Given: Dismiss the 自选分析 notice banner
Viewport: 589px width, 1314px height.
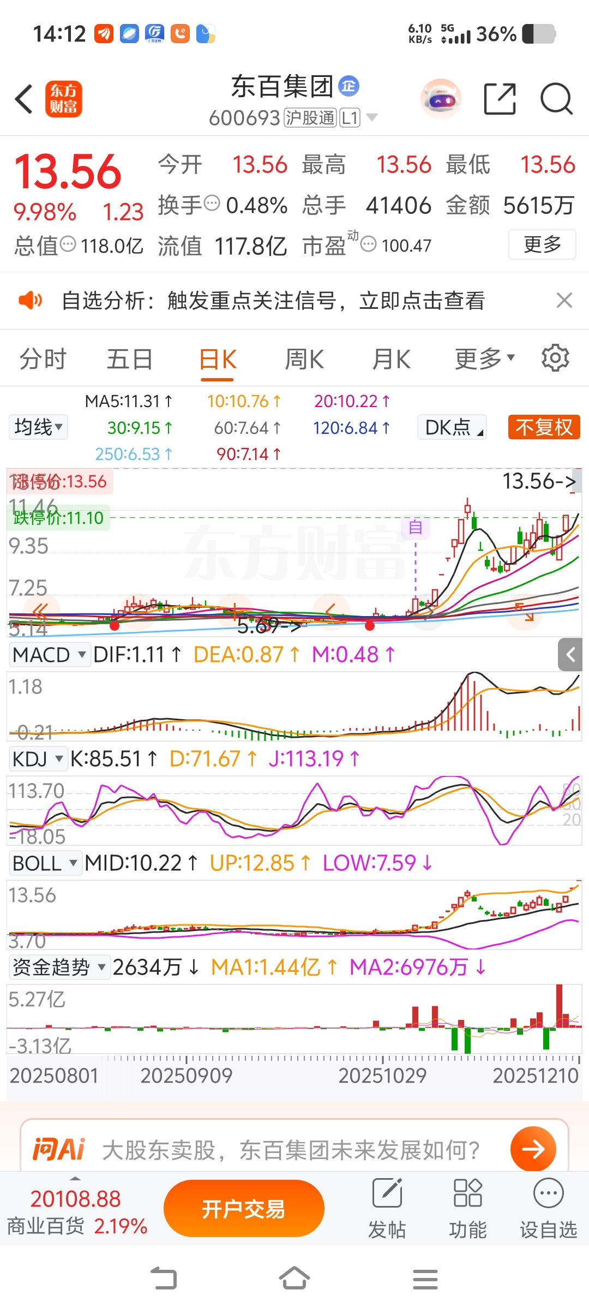Looking at the screenshot, I should (564, 300).
